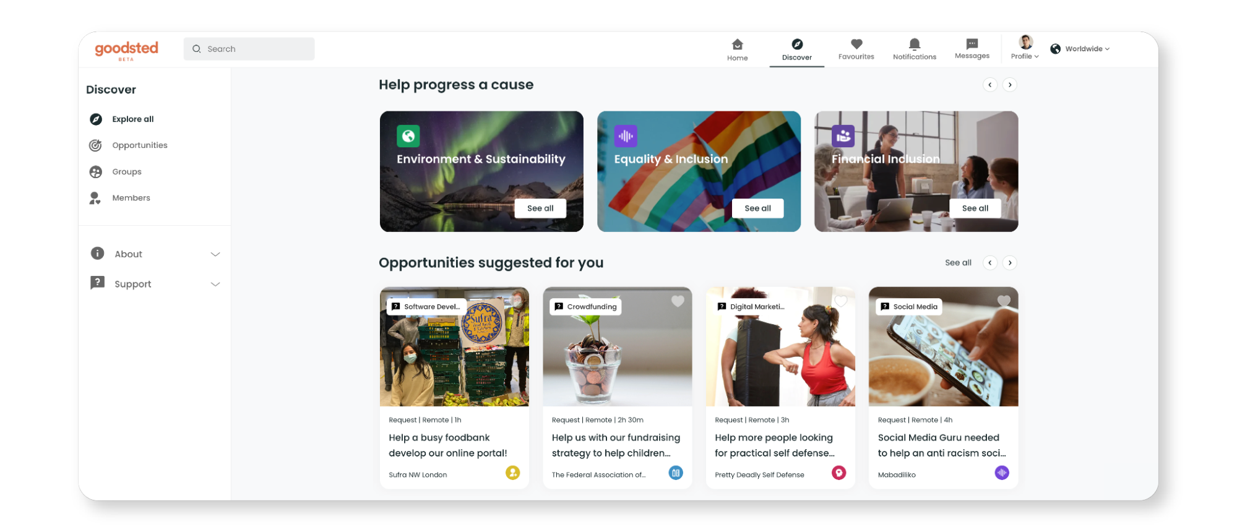Viewport: 1237px width, 532px height.
Task: Open Favourites heart icon in navbar
Action: 856,44
